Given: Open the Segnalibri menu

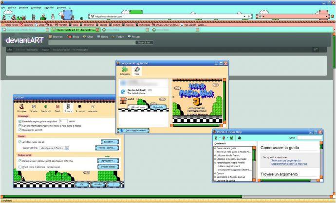Looking at the screenshot, I should click(49, 7).
